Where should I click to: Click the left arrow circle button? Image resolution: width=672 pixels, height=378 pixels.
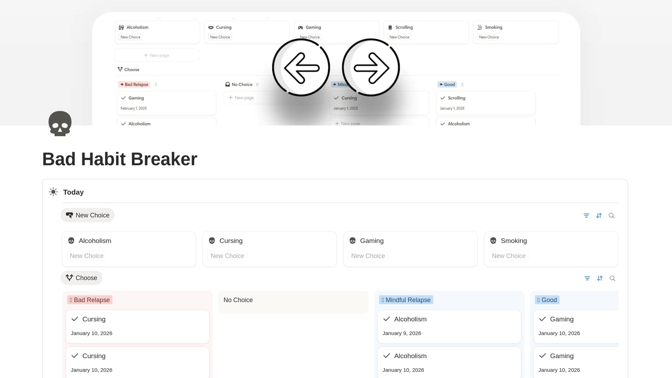[301, 68]
